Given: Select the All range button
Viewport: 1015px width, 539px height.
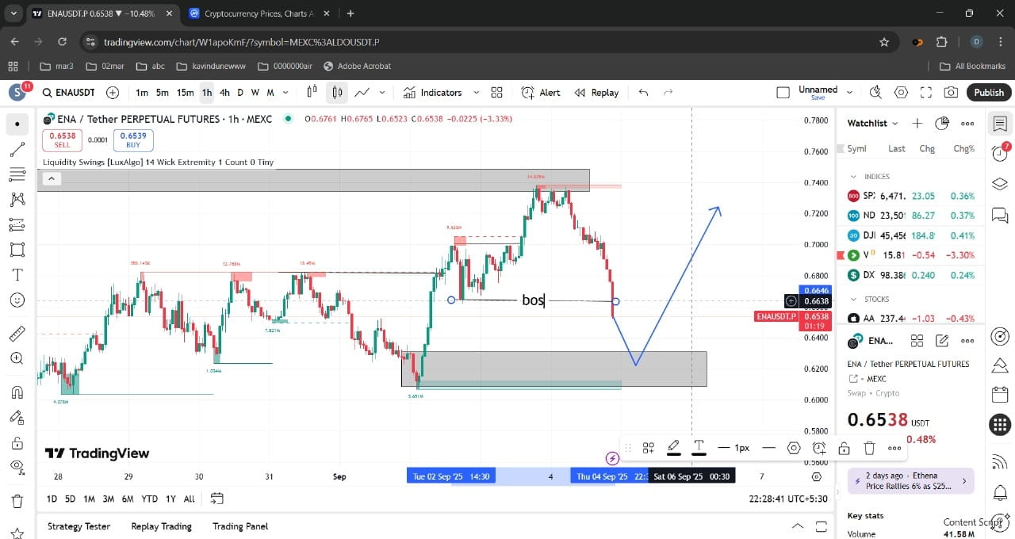Looking at the screenshot, I should 189,499.
